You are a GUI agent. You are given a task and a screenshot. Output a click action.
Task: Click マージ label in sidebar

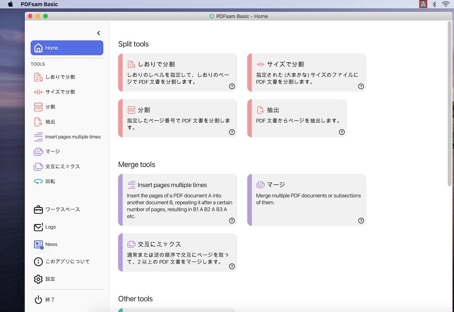click(53, 151)
